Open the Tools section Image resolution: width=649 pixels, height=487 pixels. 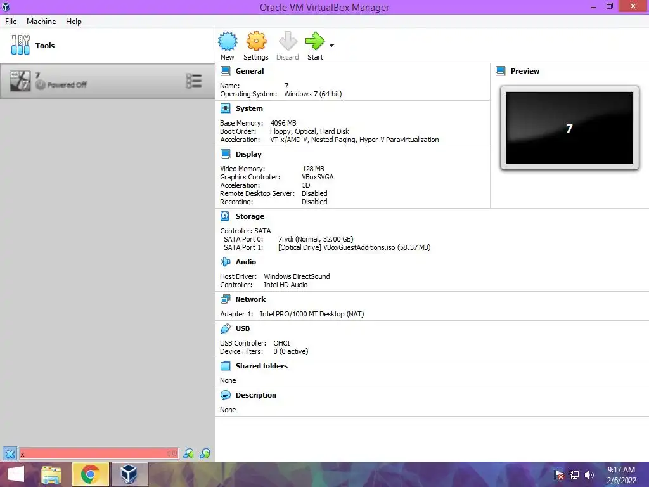108,46
